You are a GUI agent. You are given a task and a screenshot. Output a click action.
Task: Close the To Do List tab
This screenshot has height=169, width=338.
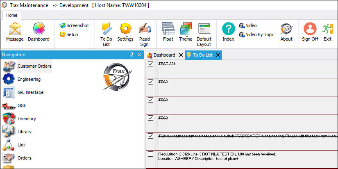218,55
